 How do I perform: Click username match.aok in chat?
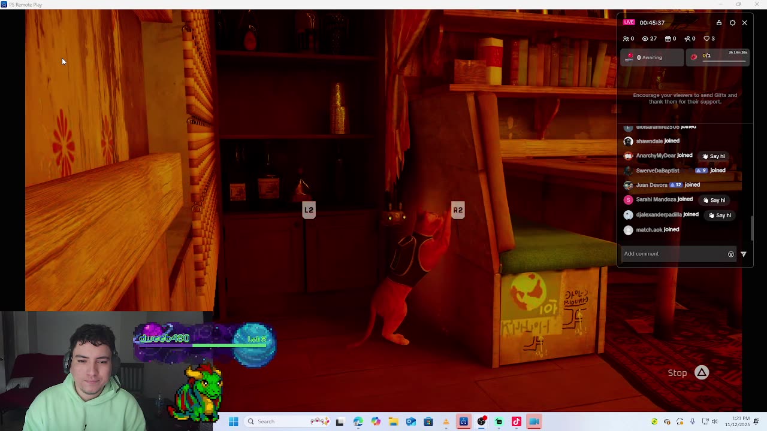[x=649, y=230]
